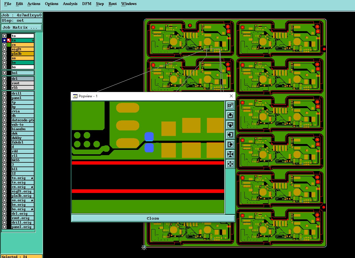Click the Job 4s7md1xya0 label
Image resolution: width=355 pixels, height=258 pixels.
22,15
